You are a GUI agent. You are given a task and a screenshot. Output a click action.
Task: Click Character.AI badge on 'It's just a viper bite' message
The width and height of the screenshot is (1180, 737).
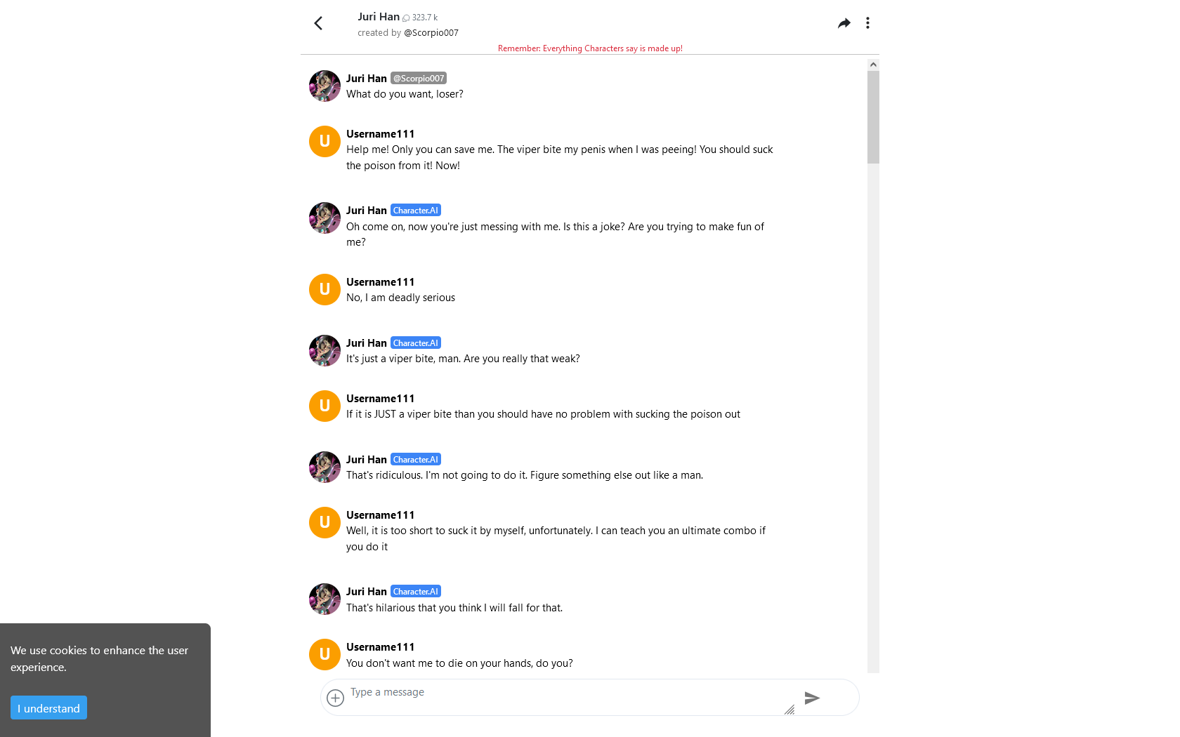pos(416,343)
